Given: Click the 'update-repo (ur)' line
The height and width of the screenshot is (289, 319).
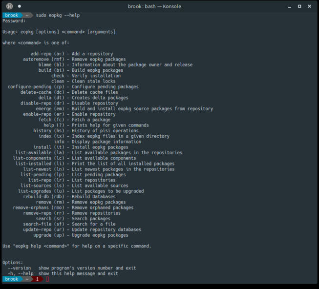Looking at the screenshot, I should (82, 229).
